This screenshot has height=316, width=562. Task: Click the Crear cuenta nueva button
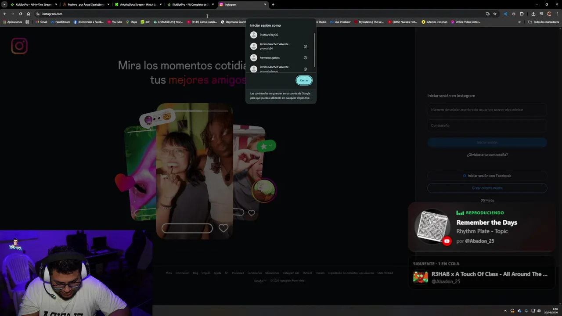point(487,188)
